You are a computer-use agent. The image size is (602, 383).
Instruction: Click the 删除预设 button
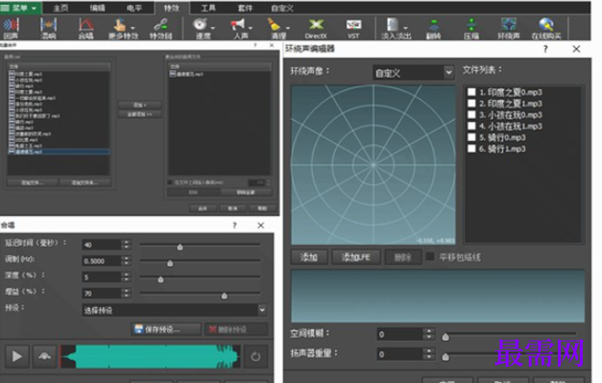(236, 329)
